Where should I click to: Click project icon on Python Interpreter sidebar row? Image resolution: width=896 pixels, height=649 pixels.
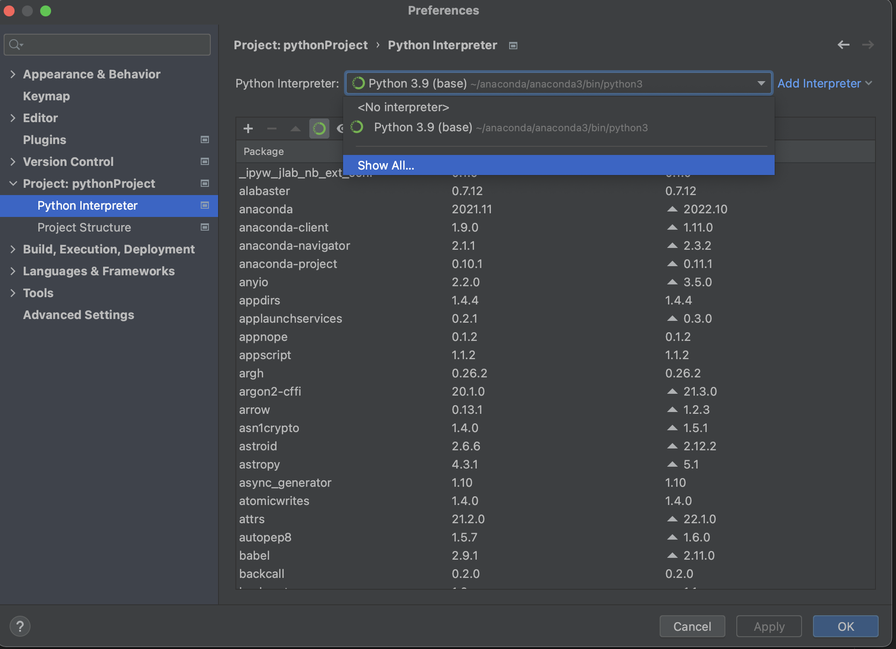tap(205, 205)
